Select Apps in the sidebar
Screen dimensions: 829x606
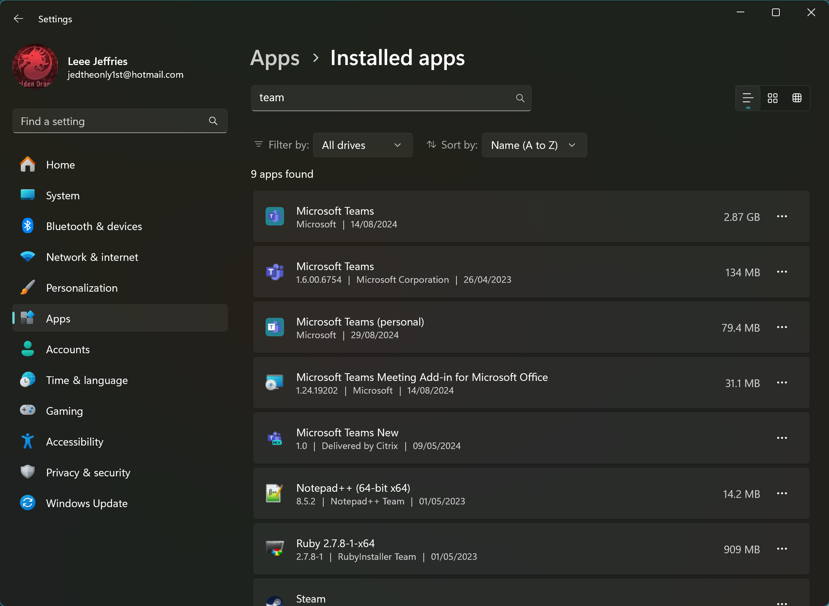point(120,319)
